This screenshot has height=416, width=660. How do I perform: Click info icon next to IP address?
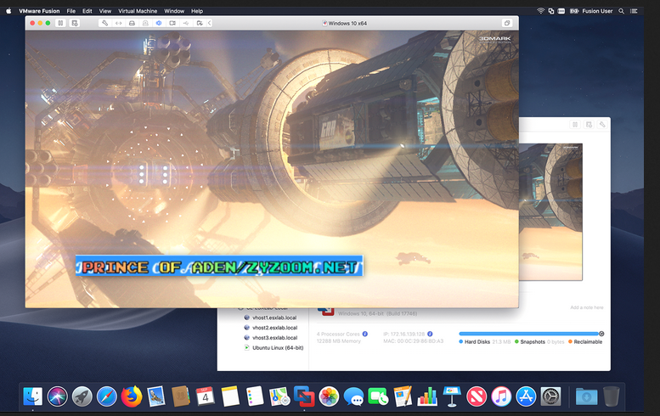430,334
